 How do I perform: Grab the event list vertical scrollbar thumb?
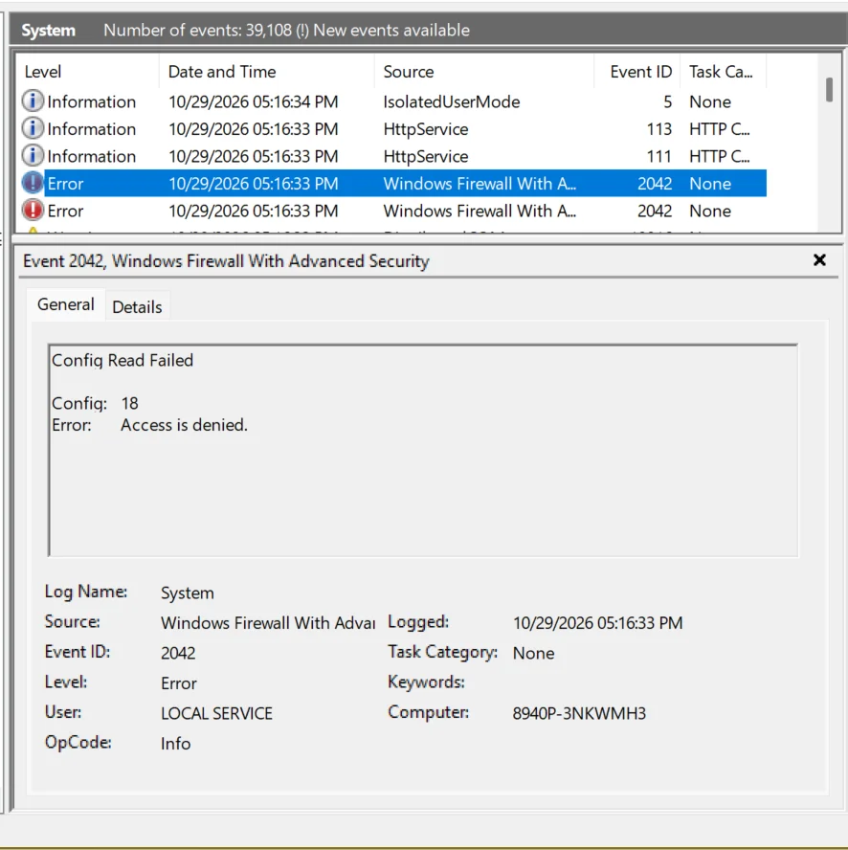click(829, 89)
